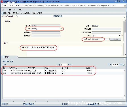Viewport: 127px width, 107px height.
Task: Click the browser address bar URL
Action: [60, 6]
